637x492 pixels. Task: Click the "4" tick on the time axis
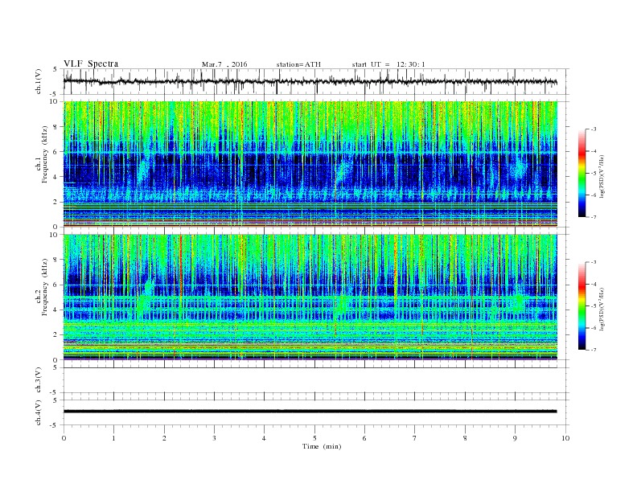[264, 438]
